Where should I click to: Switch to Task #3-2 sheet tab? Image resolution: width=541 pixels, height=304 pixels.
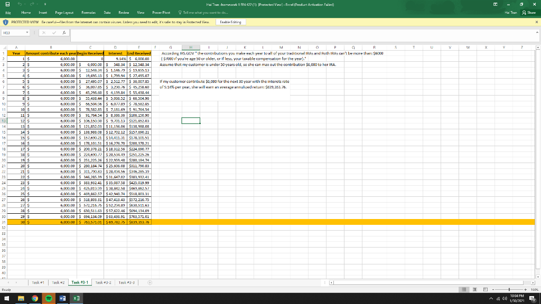(x=103, y=283)
